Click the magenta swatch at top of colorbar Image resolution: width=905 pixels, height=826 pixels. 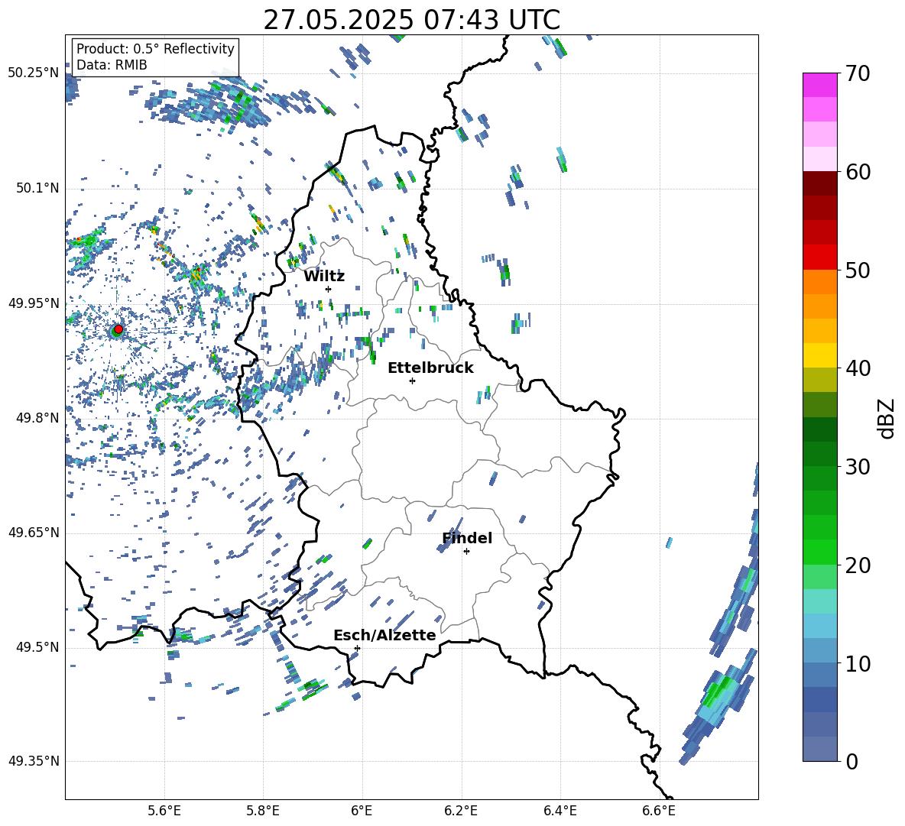click(819, 85)
